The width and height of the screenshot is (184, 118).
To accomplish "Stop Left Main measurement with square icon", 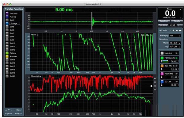I will click(177, 31).
